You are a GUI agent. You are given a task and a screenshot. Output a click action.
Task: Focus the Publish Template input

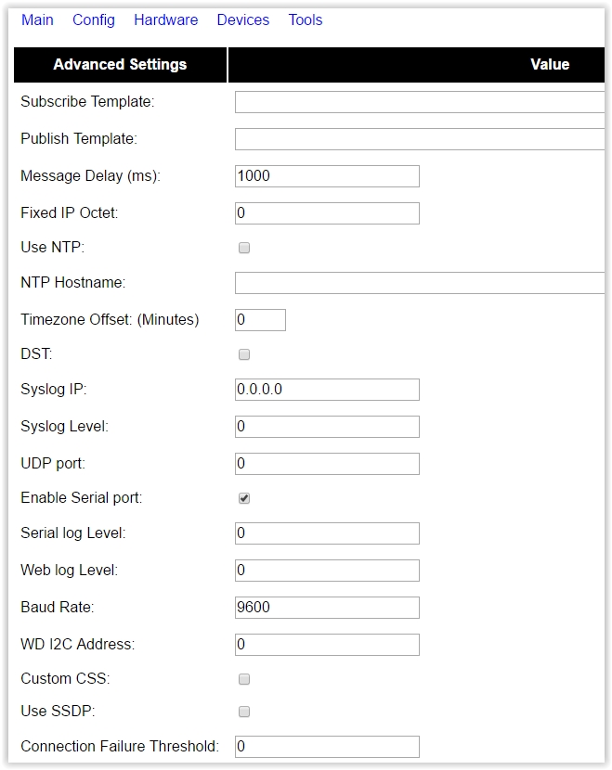[420, 139]
